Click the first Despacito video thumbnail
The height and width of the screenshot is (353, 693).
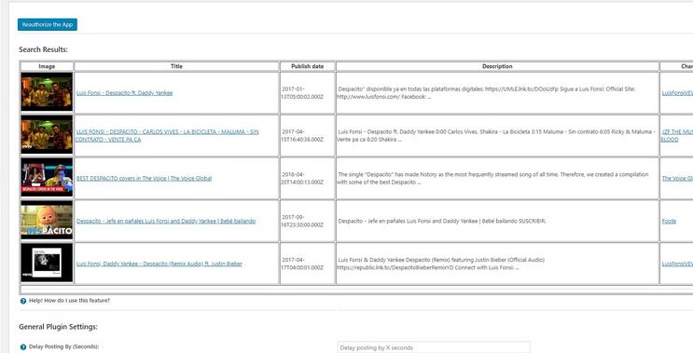coord(47,92)
